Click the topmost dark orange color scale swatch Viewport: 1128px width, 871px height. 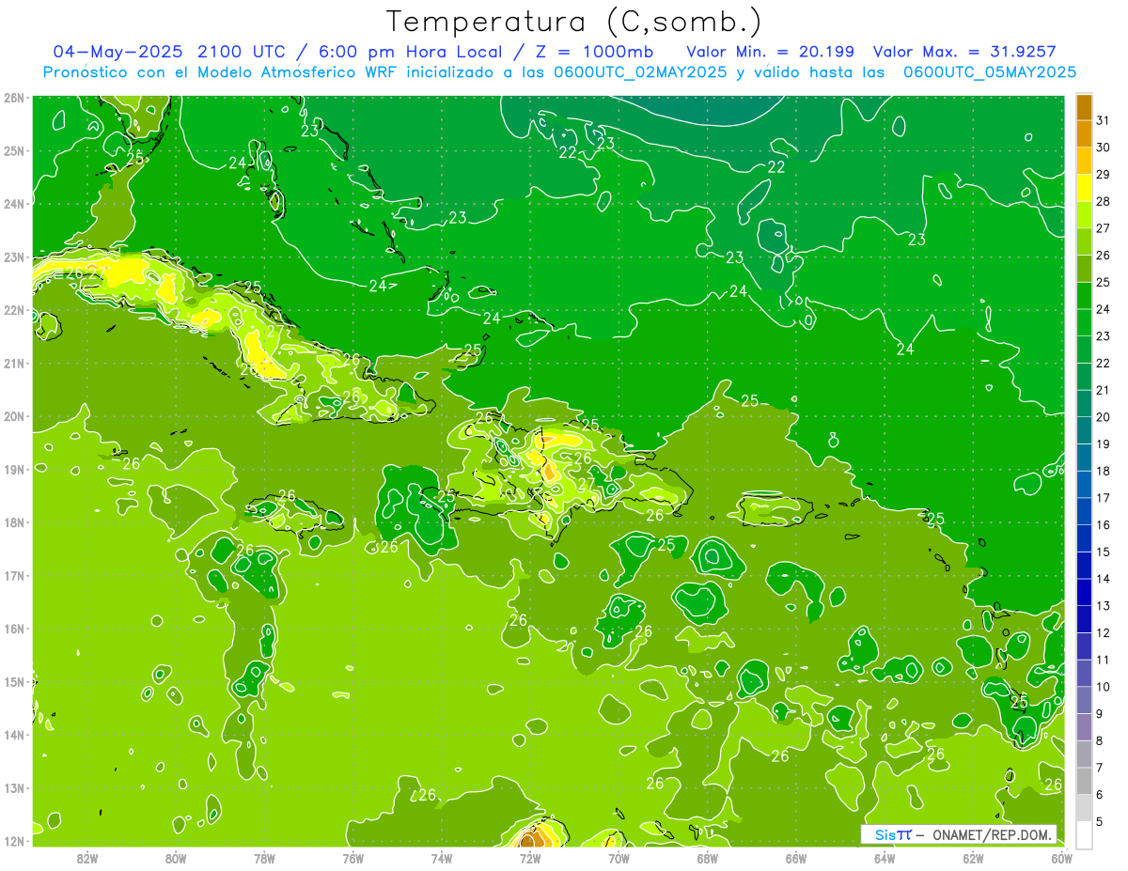point(1084,106)
